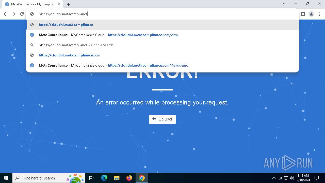
Task: Open the notification center icon
Action: click(x=317, y=178)
